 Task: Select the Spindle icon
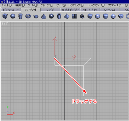coord(113,16)
